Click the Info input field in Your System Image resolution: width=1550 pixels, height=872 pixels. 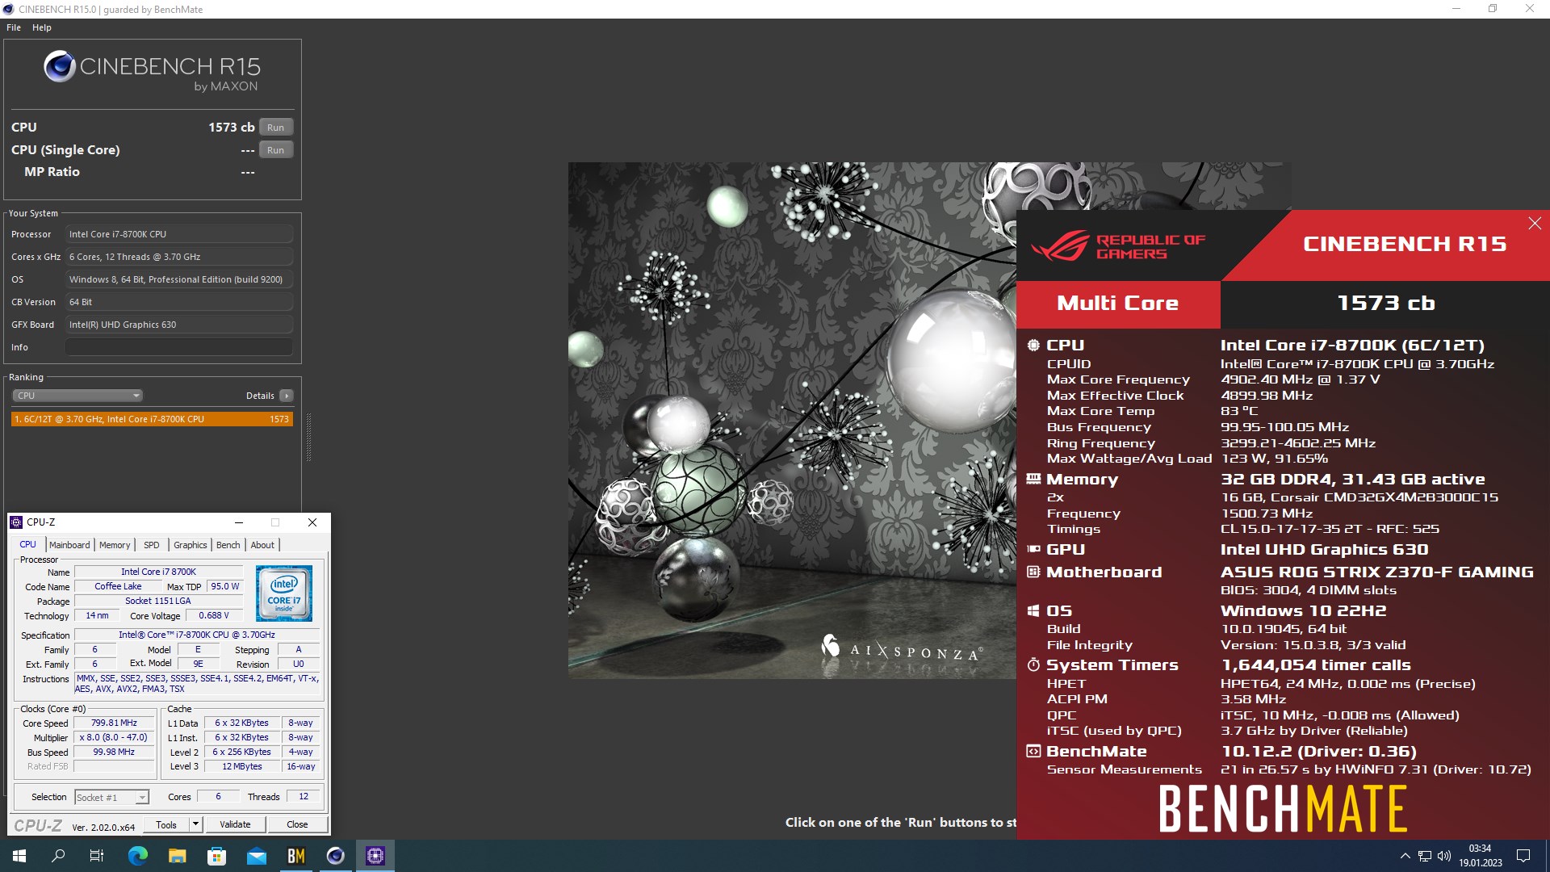point(179,347)
